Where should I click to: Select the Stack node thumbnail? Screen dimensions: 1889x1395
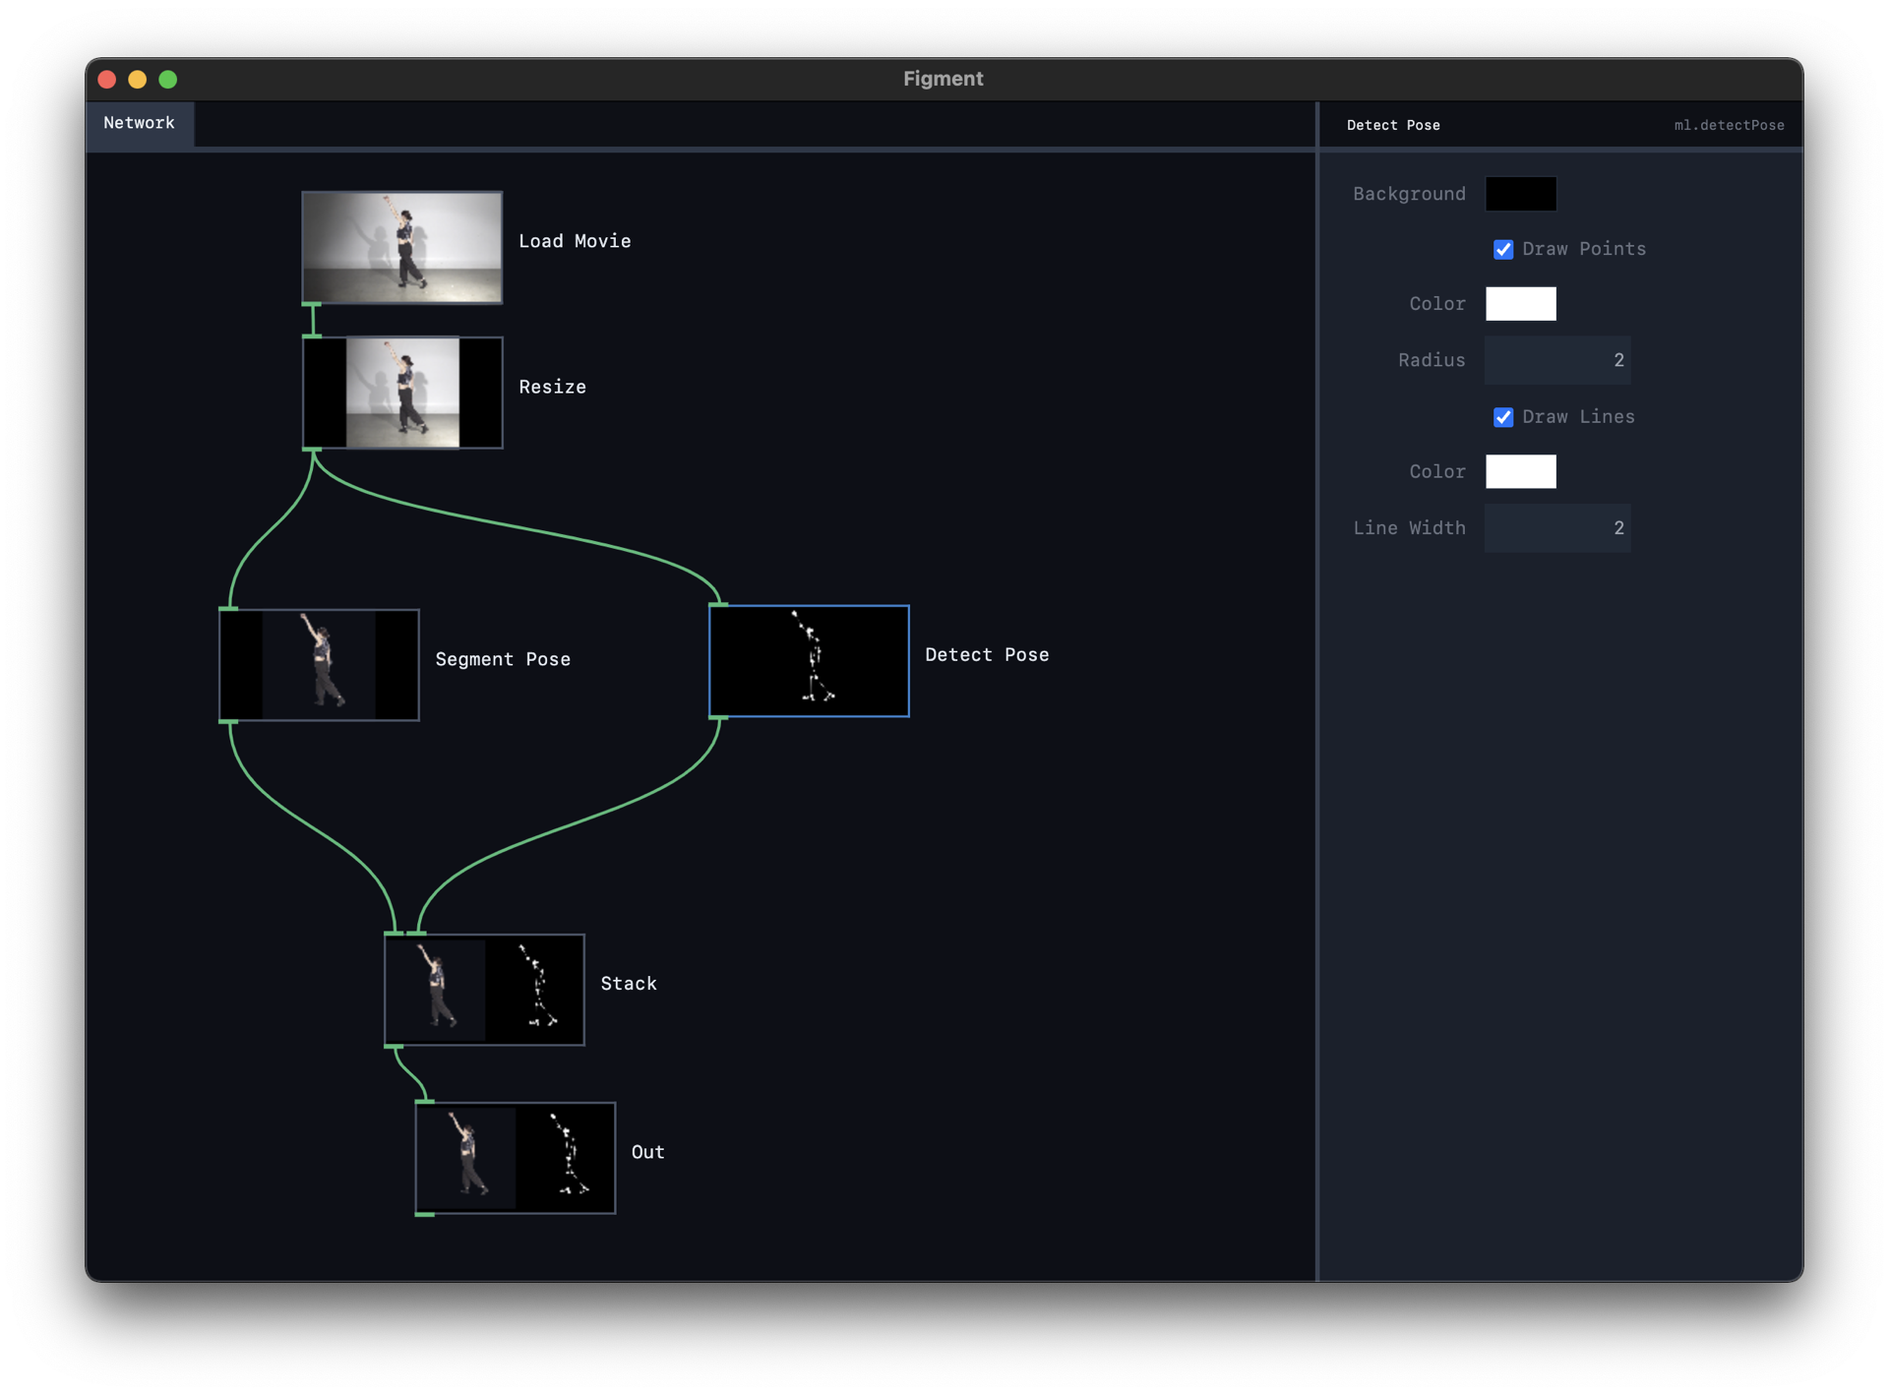click(483, 989)
